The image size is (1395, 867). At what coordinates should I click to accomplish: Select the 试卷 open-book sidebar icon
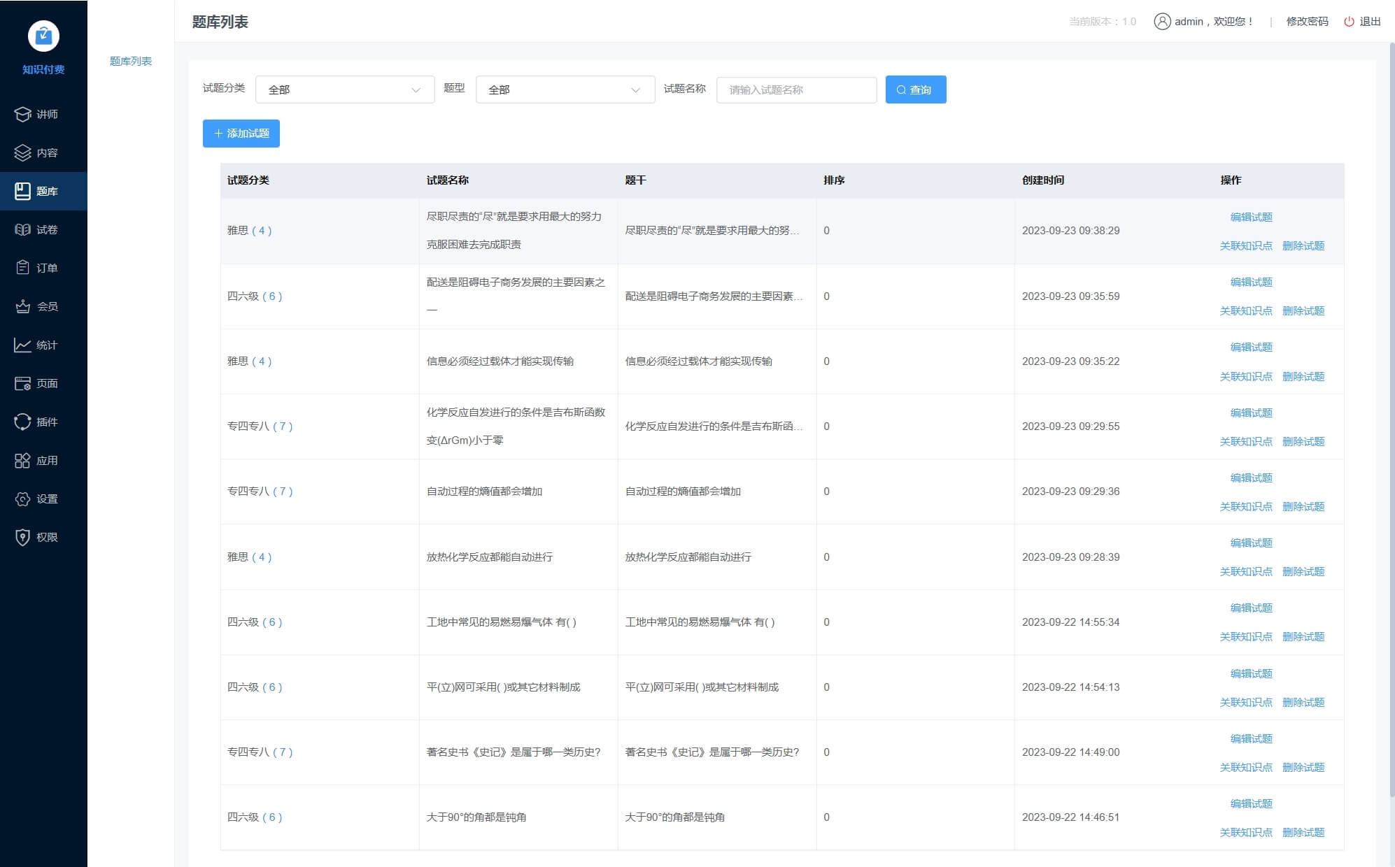[x=22, y=229]
